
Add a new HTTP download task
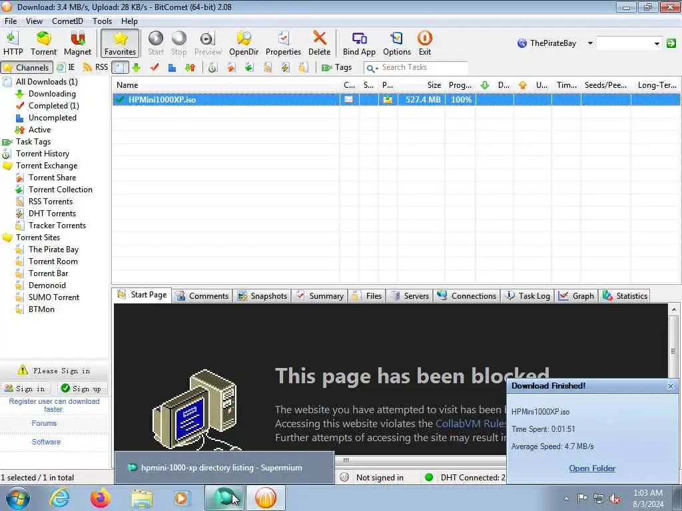coord(13,43)
